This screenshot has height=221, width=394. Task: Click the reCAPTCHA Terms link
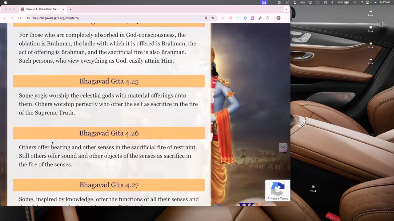(x=284, y=199)
